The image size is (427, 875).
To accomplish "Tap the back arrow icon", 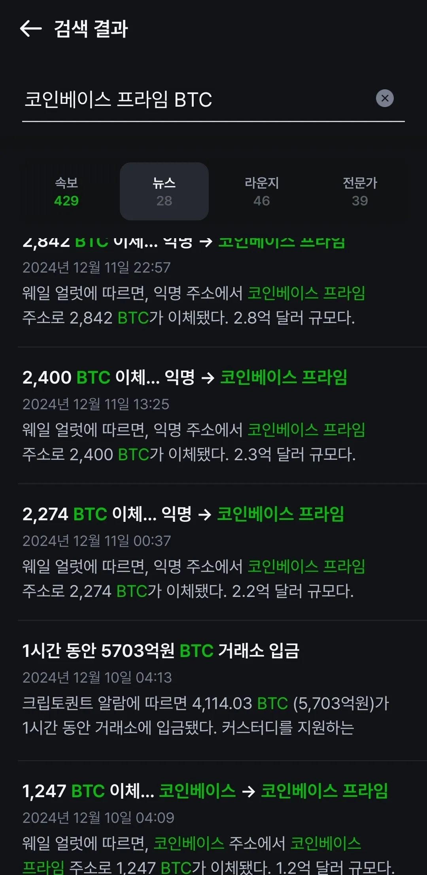I will pos(31,29).
